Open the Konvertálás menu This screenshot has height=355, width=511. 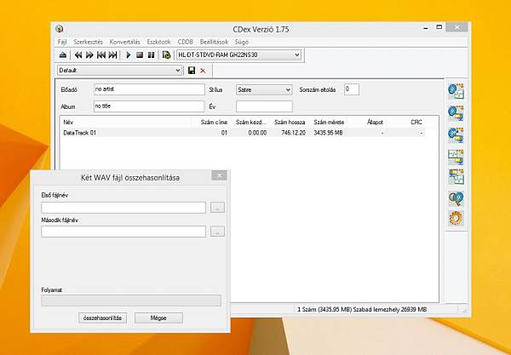125,42
